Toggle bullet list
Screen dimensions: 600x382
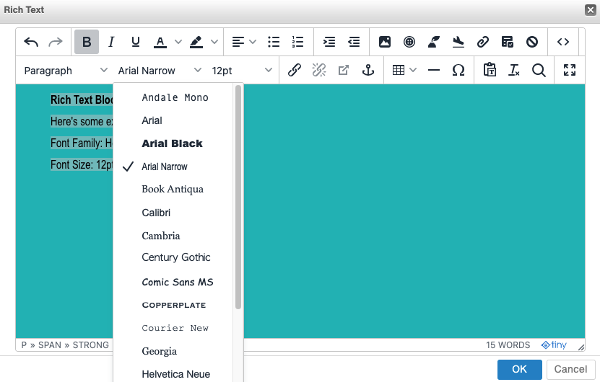(274, 42)
